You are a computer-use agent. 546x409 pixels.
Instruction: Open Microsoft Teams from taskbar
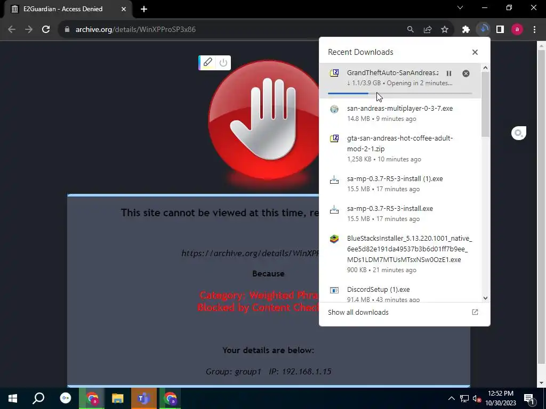[x=144, y=398]
